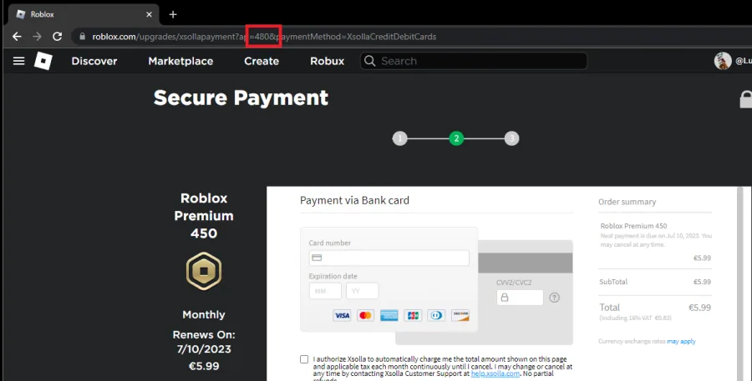This screenshot has width=752, height=381.
Task: Select step 2 green progress circle
Action: click(456, 138)
